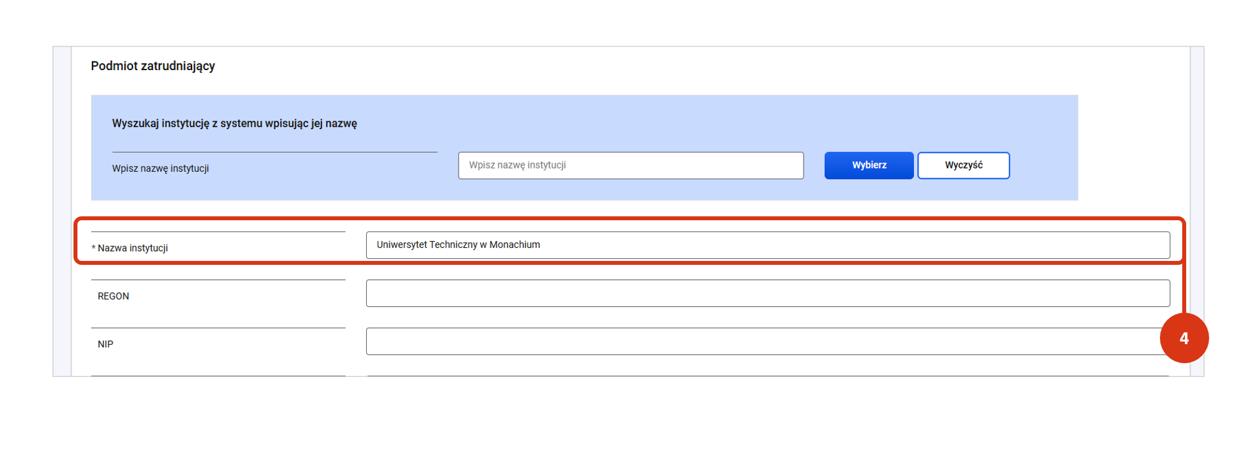Click the red circled number 4 badge

[x=1184, y=338]
